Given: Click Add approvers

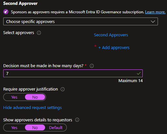Looking at the screenshot, I should point(116,48).
